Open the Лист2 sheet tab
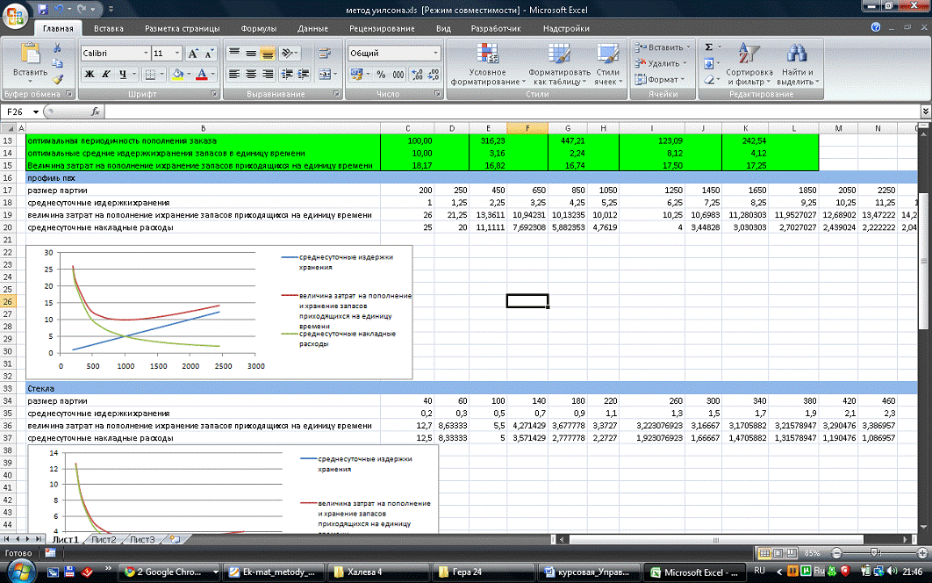The width and height of the screenshot is (932, 583). (104, 540)
